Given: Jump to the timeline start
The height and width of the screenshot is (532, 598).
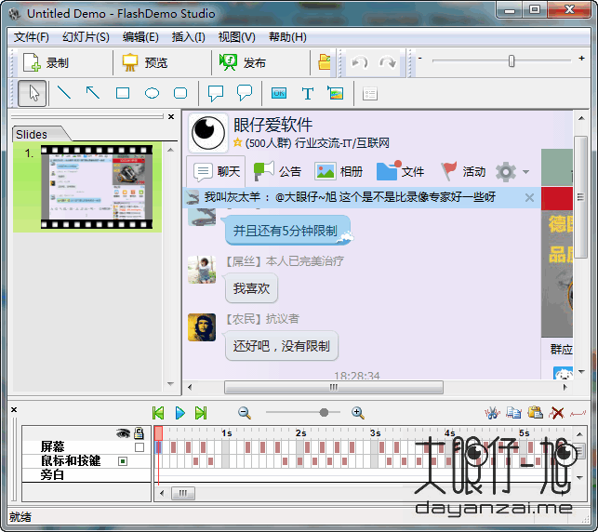Looking at the screenshot, I should pos(158,413).
